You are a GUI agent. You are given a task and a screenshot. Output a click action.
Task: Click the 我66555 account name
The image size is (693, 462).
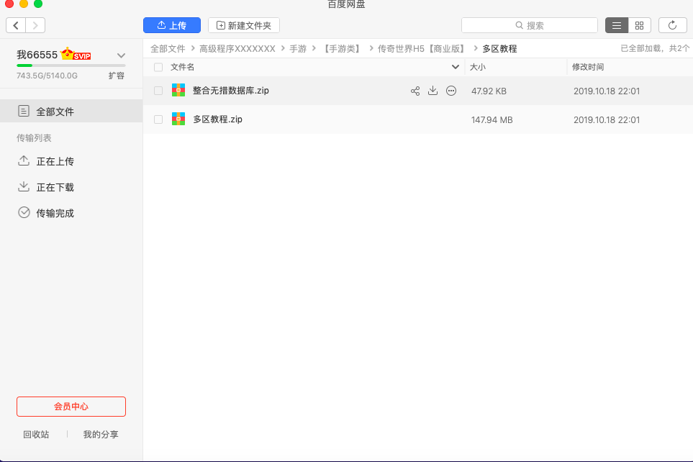pos(37,55)
